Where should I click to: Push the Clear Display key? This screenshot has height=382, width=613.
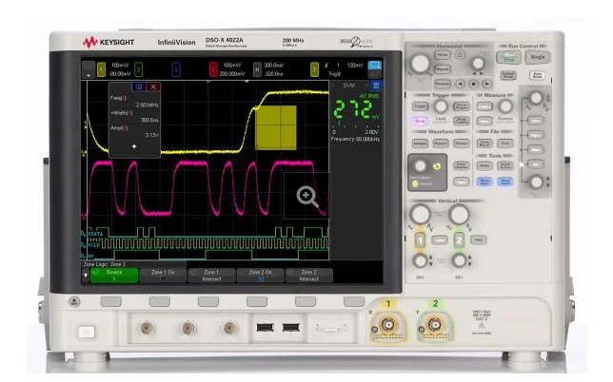click(x=462, y=166)
